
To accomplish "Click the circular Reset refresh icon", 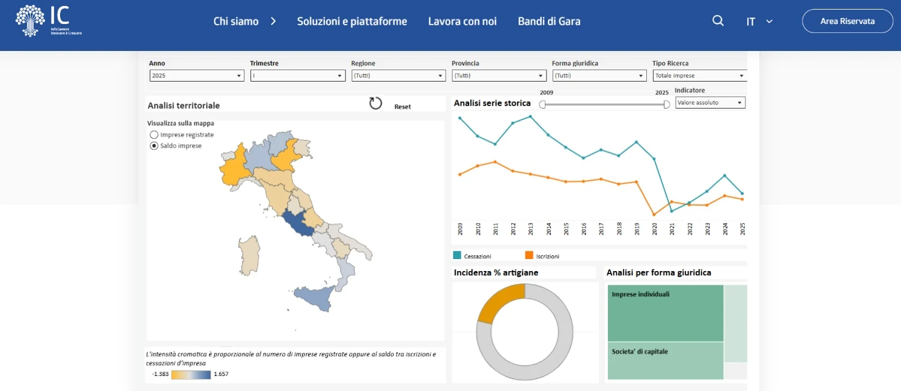I will click(375, 103).
